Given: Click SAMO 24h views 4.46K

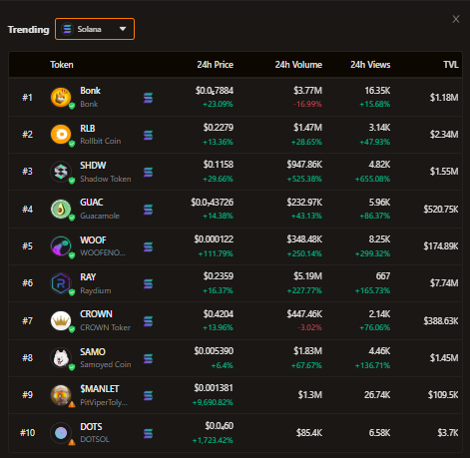Looking at the screenshot, I should [379, 351].
